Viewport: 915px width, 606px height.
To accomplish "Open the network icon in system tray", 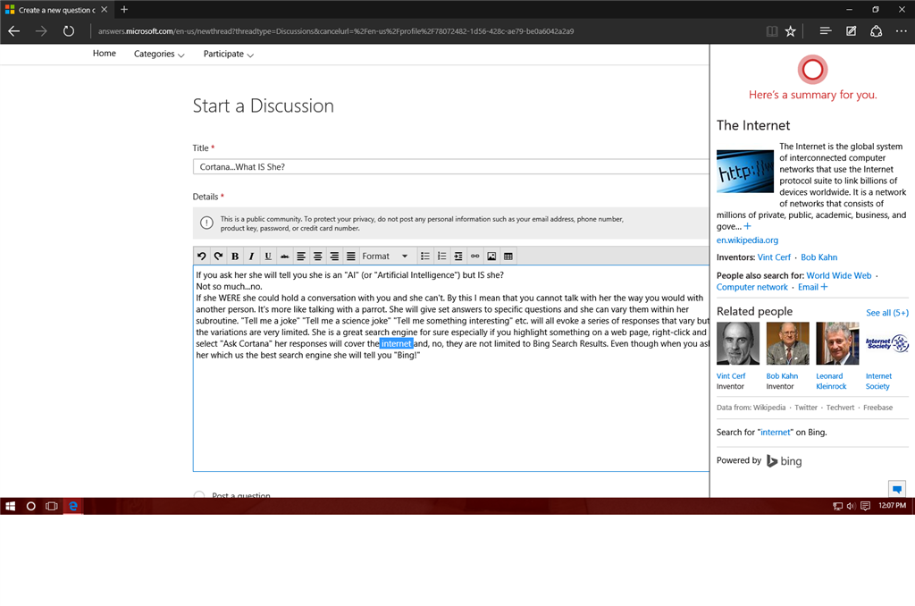I will click(837, 506).
